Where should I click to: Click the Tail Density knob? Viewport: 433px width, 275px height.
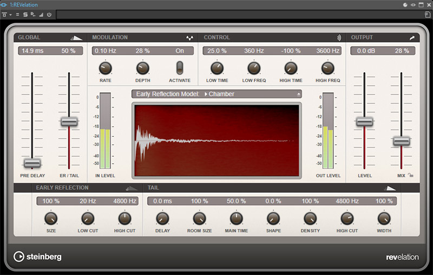[x=310, y=219]
